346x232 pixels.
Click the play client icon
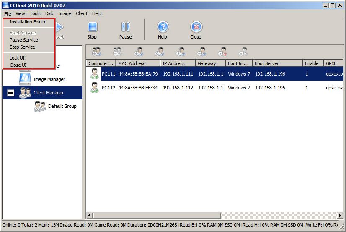[x=222, y=52]
